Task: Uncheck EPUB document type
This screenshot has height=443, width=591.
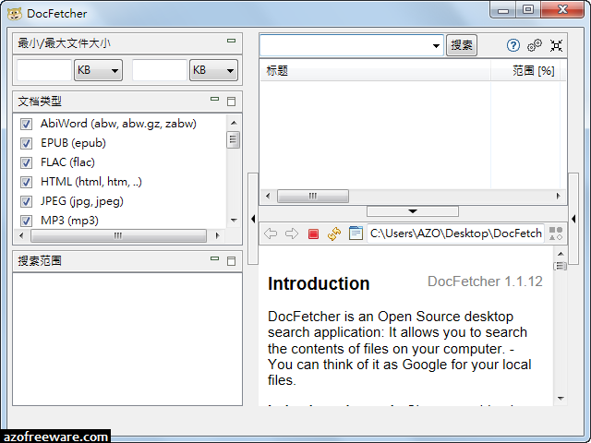Action: pos(26,143)
